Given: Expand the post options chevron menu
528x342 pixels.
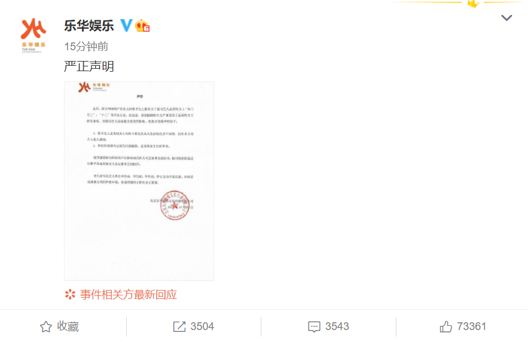Looking at the screenshot, I should pyautogui.click(x=506, y=18).
